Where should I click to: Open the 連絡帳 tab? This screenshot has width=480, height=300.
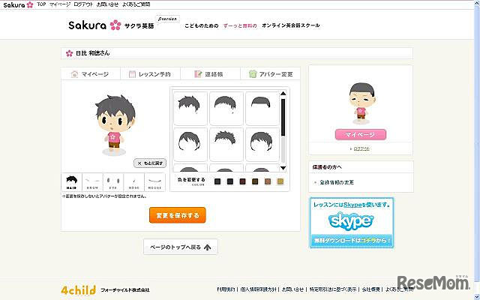210,74
